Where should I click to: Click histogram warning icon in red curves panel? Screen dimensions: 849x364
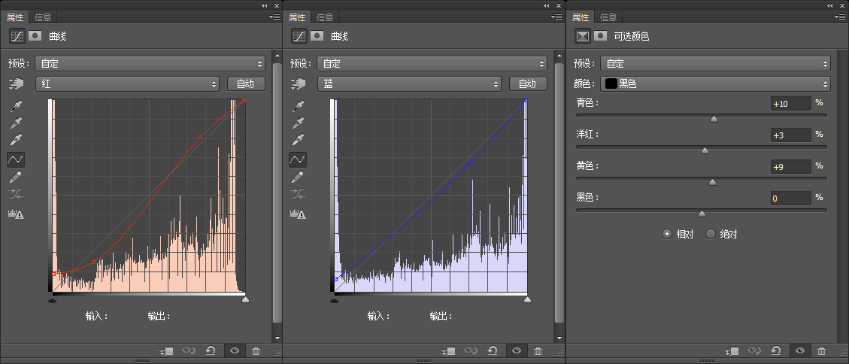tap(16, 214)
